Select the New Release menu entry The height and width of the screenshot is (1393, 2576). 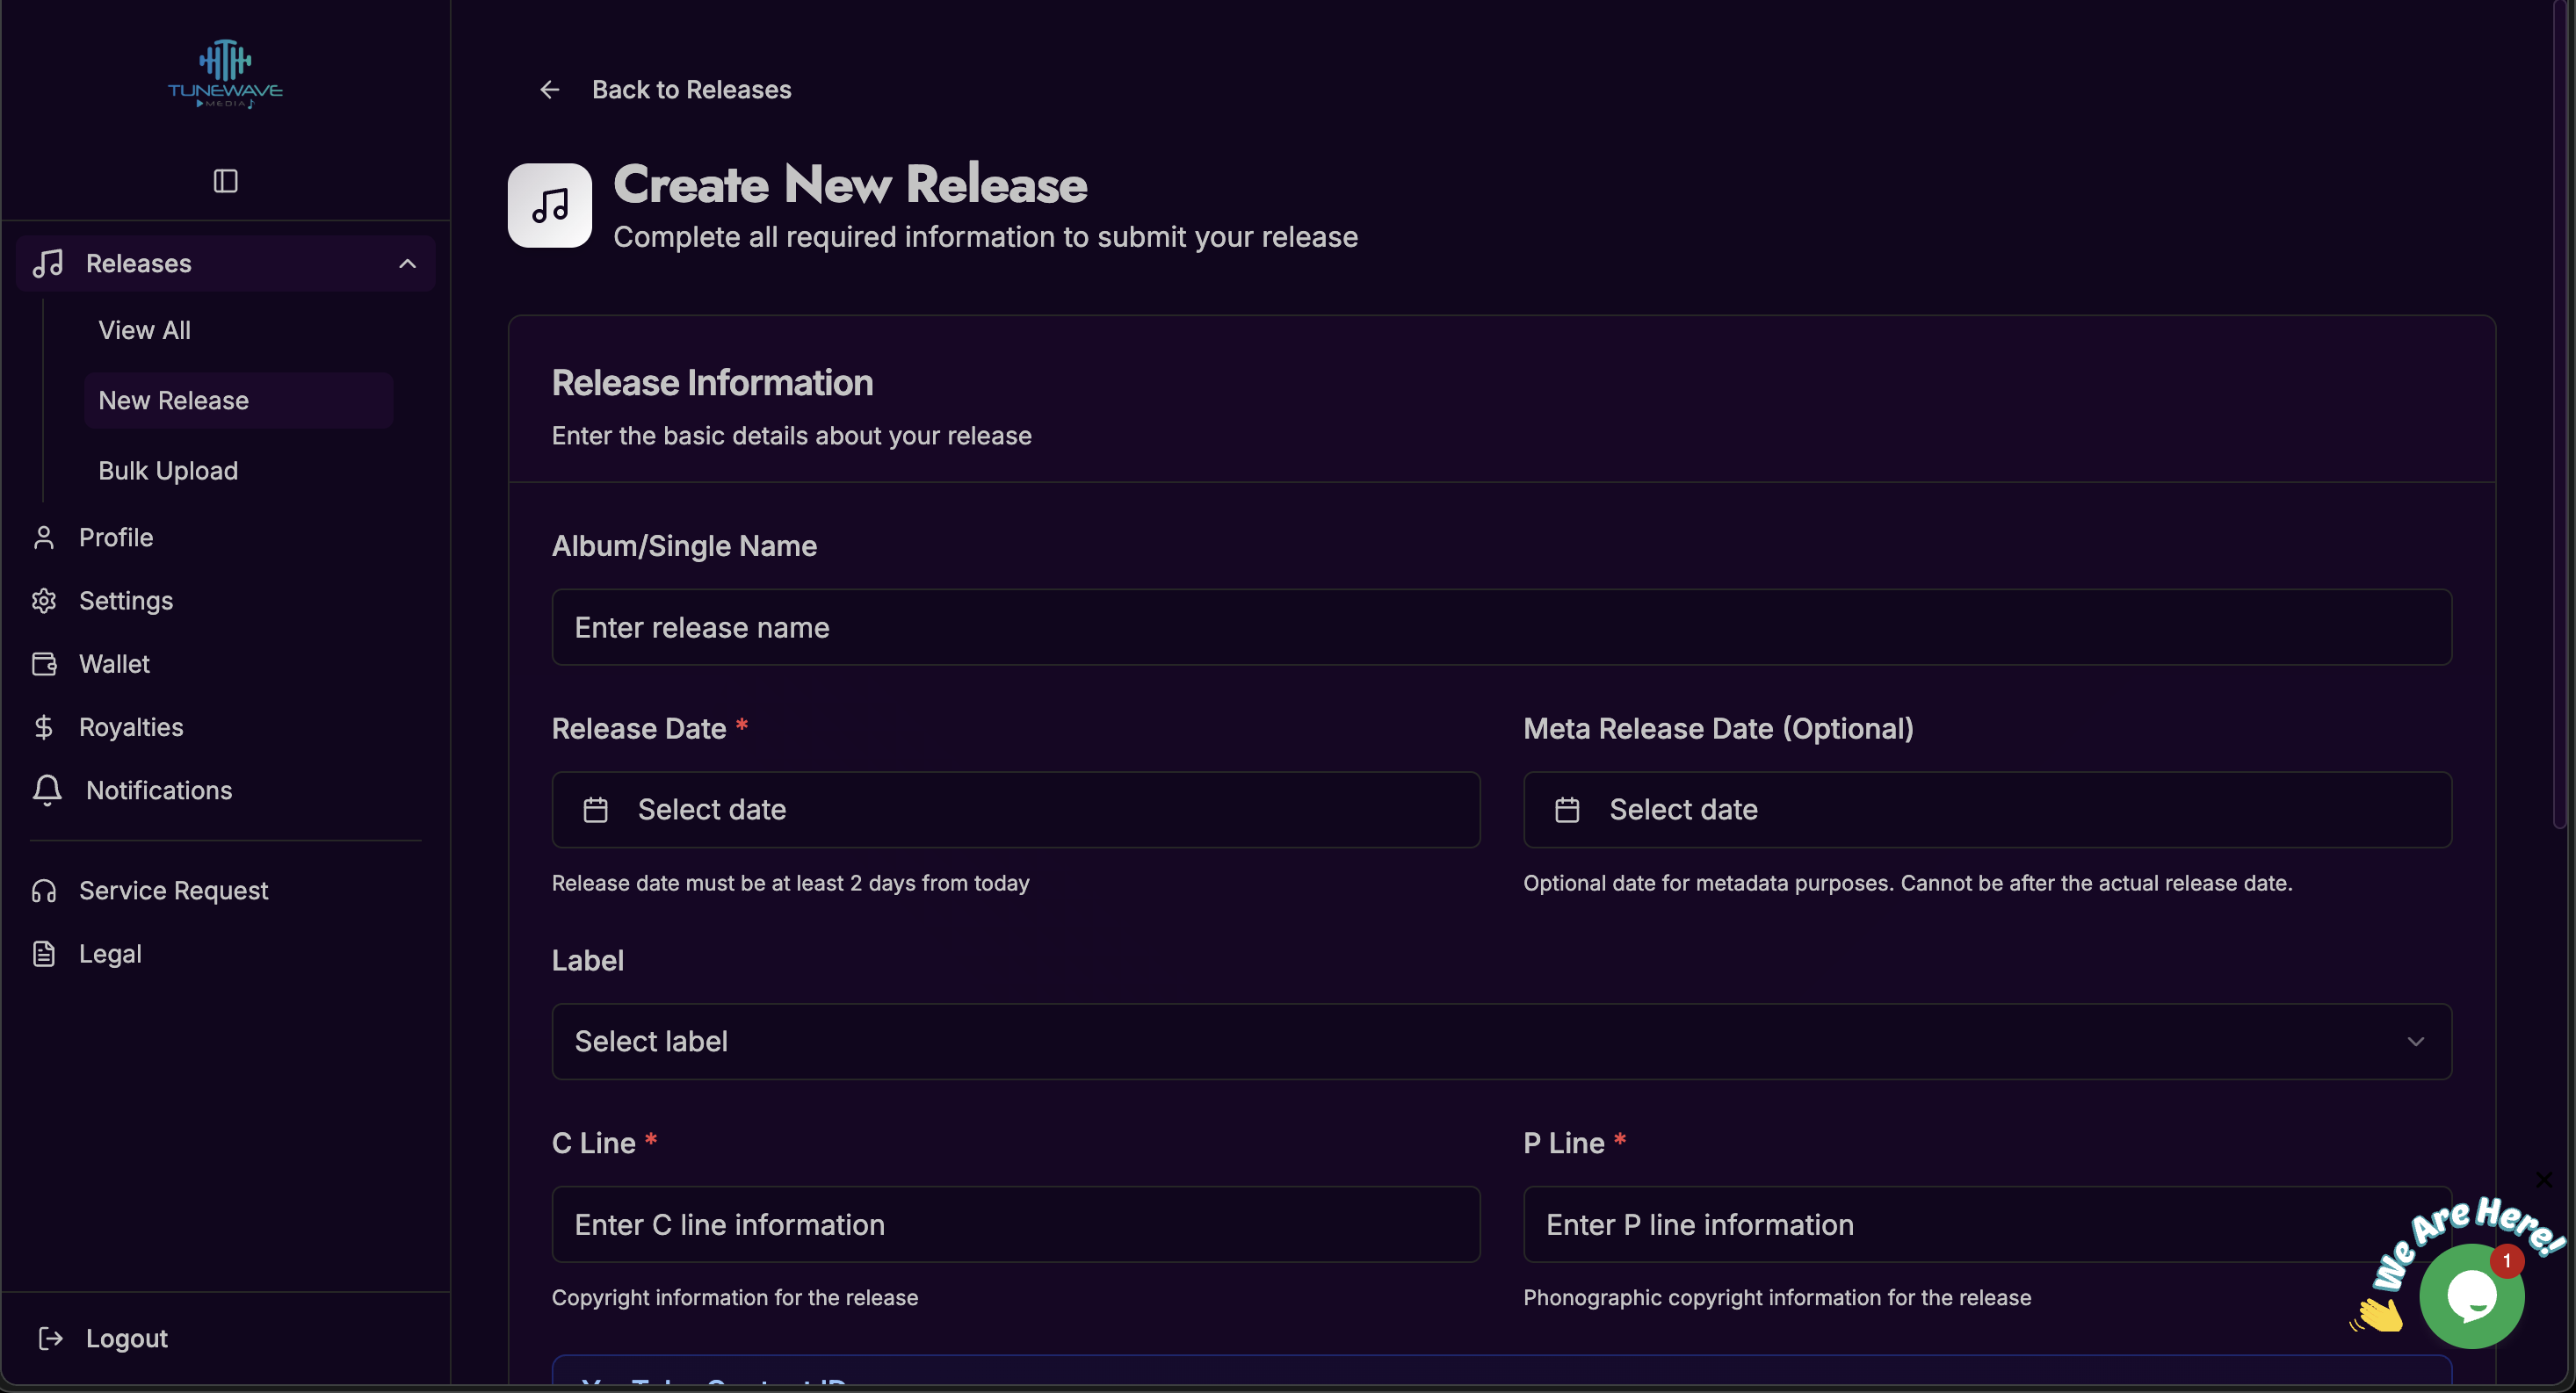tap(173, 400)
